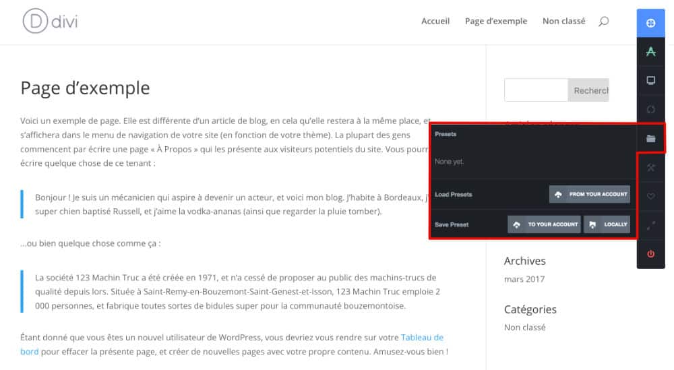The image size is (674, 370).
Task: Open the Accueil menu item
Action: click(435, 21)
